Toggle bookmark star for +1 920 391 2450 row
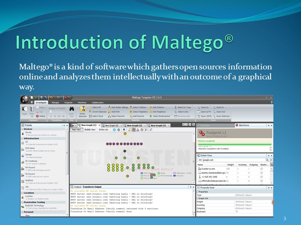The width and height of the screenshot is (301, 225). (261, 177)
